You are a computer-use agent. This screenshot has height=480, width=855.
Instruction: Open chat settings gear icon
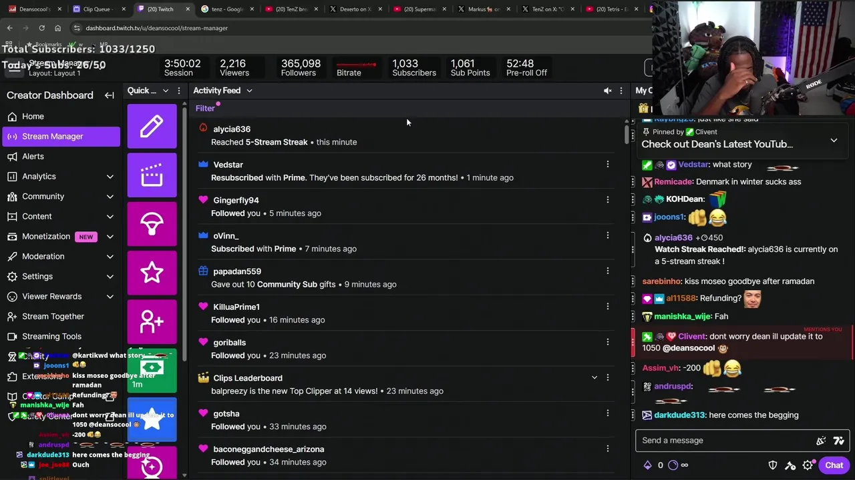point(808,465)
